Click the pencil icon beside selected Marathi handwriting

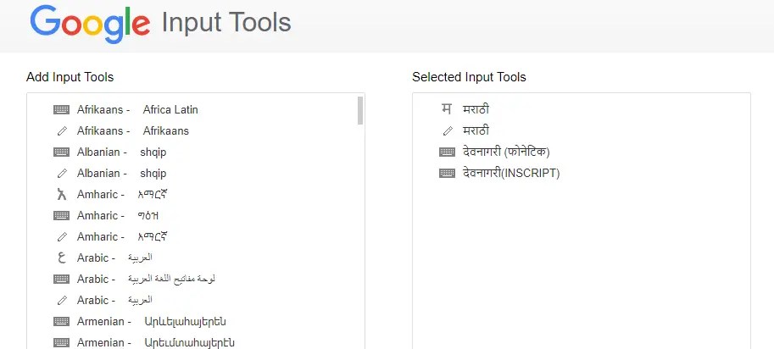click(448, 131)
